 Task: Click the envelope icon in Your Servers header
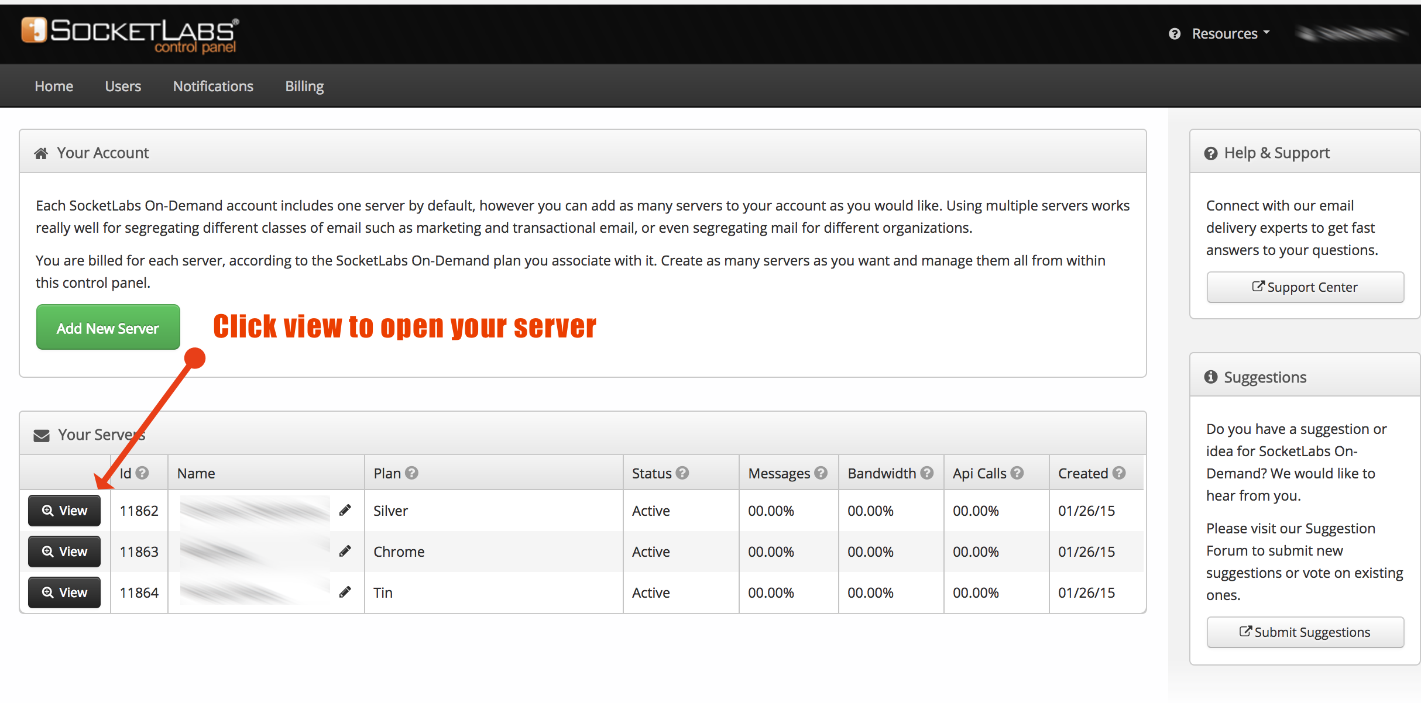point(42,436)
